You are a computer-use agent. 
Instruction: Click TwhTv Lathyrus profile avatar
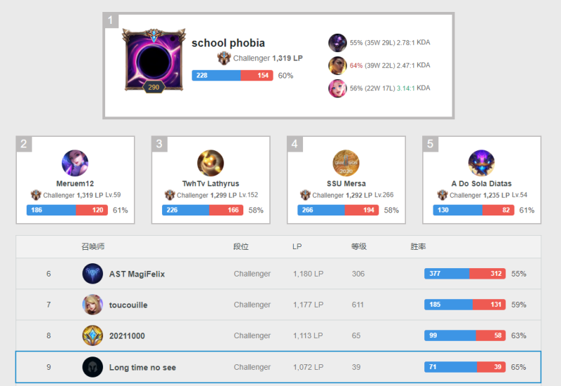click(210, 163)
